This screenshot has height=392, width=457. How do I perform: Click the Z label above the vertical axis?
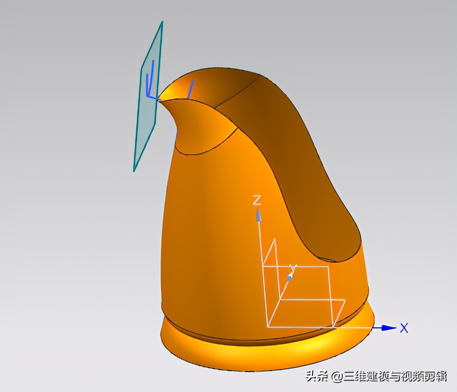click(257, 200)
